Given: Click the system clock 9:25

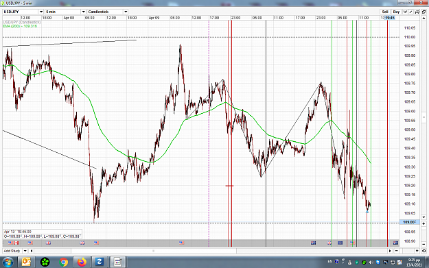Looking at the screenshot, I should [414, 260].
